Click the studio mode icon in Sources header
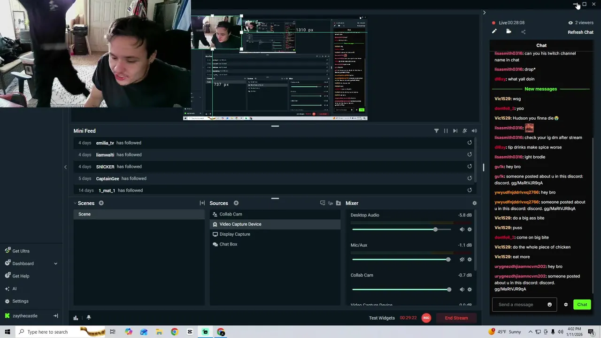The height and width of the screenshot is (338, 601). (x=323, y=203)
